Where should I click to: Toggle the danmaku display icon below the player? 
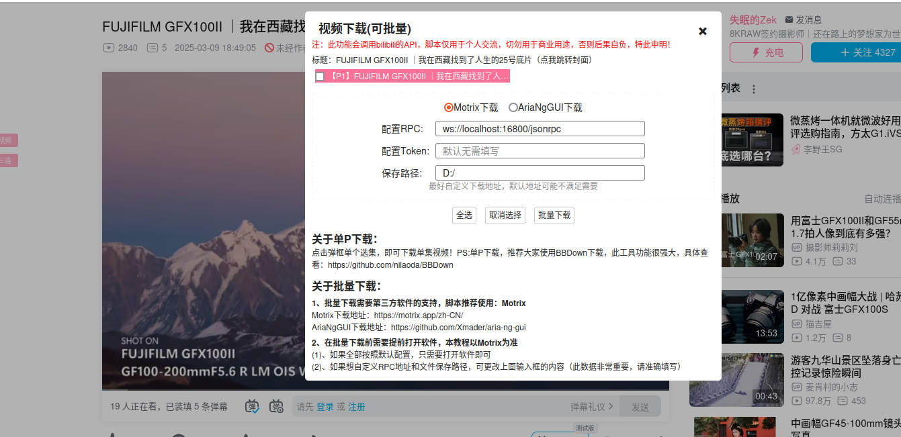253,407
